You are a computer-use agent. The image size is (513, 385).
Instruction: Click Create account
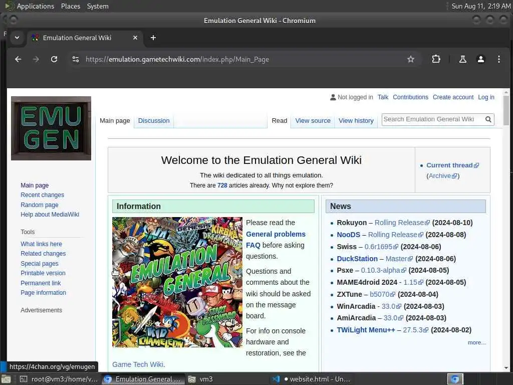pos(453,97)
